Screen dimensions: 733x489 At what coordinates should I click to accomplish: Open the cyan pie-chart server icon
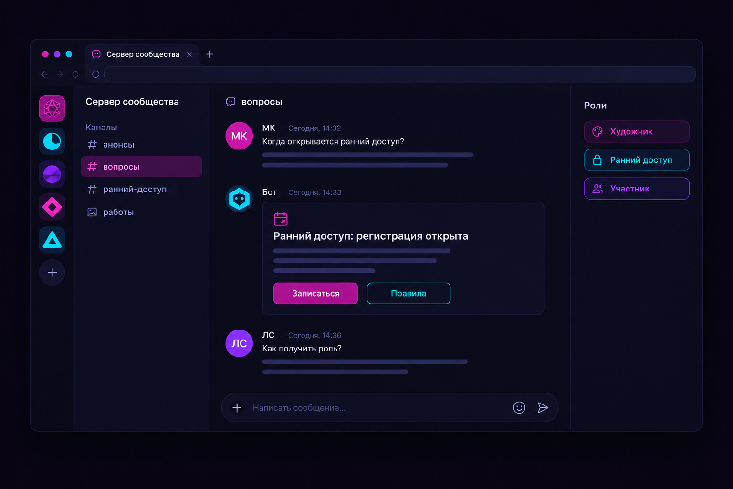[x=52, y=141]
